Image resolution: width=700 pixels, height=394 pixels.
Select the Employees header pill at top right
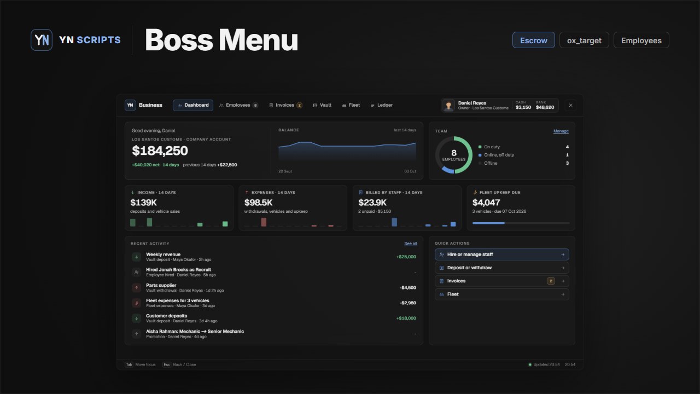641,40
